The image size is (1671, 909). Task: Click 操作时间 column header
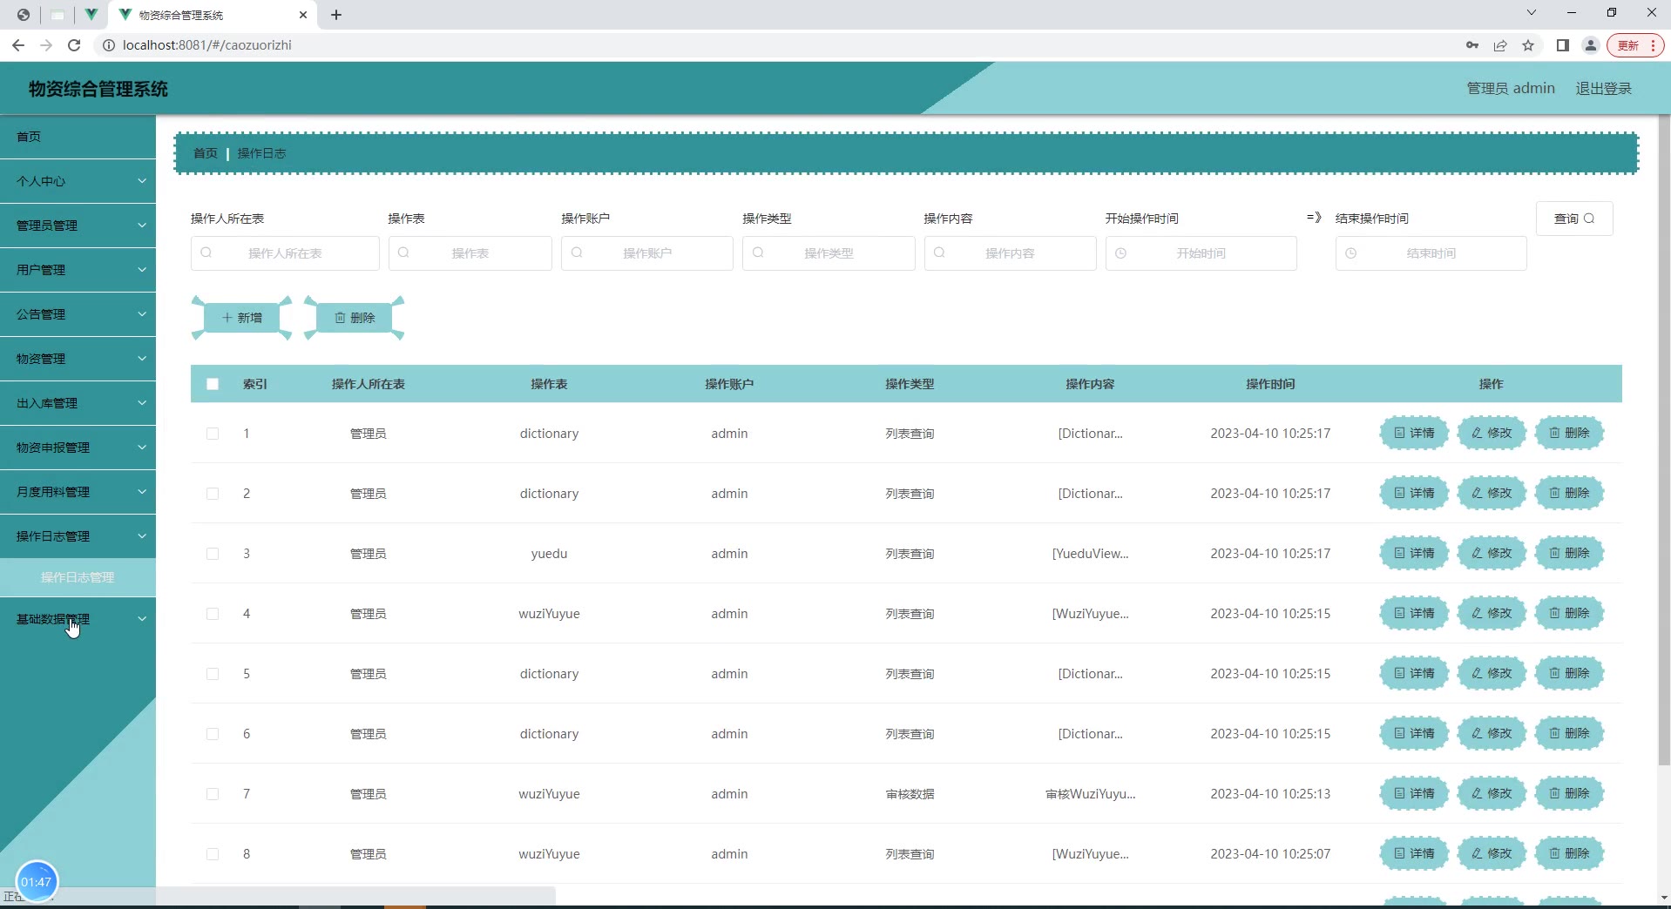pos(1270,384)
